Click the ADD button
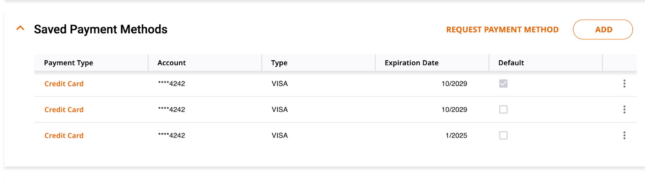The height and width of the screenshot is (182, 645). click(603, 30)
